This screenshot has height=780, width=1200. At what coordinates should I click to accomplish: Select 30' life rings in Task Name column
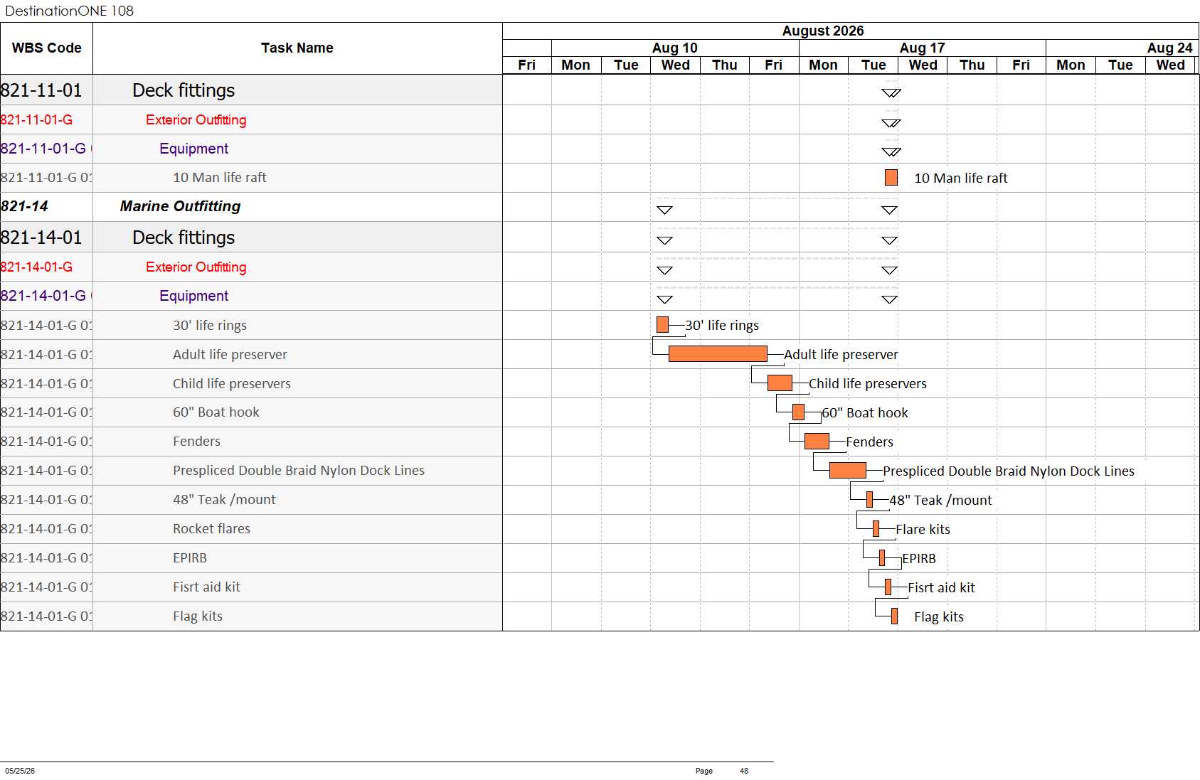[x=210, y=326]
